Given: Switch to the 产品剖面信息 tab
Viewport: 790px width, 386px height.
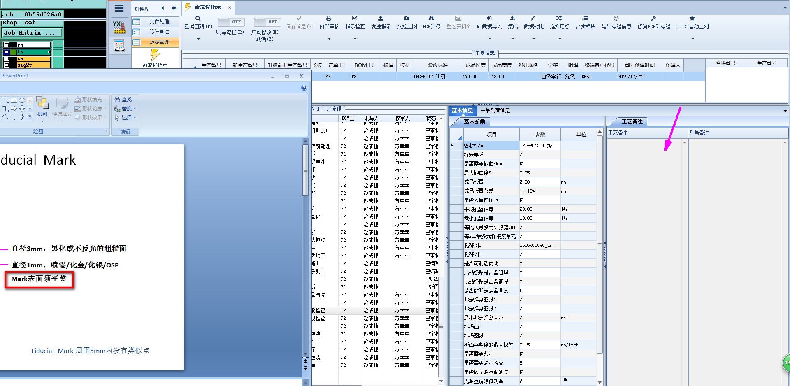Looking at the screenshot, I should (x=495, y=110).
